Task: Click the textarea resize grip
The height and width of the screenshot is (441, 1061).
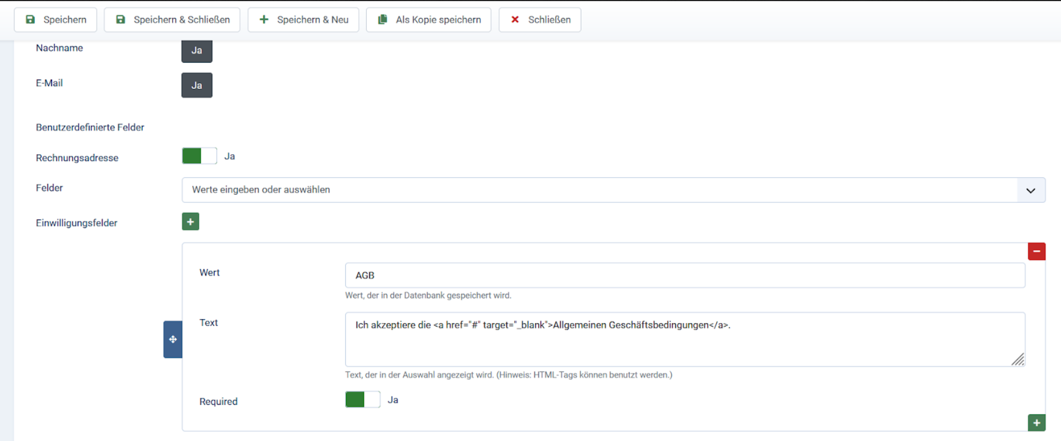Action: (1018, 359)
